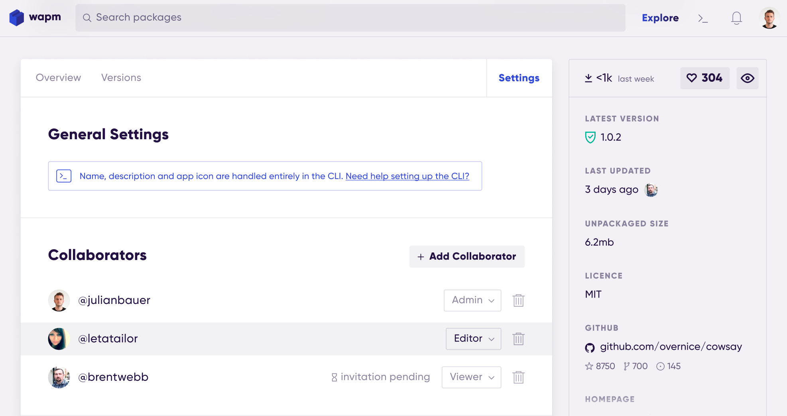Screen dimensions: 787x416
Task: Open Admin role dropdown for @julianbauer
Action: pos(472,300)
